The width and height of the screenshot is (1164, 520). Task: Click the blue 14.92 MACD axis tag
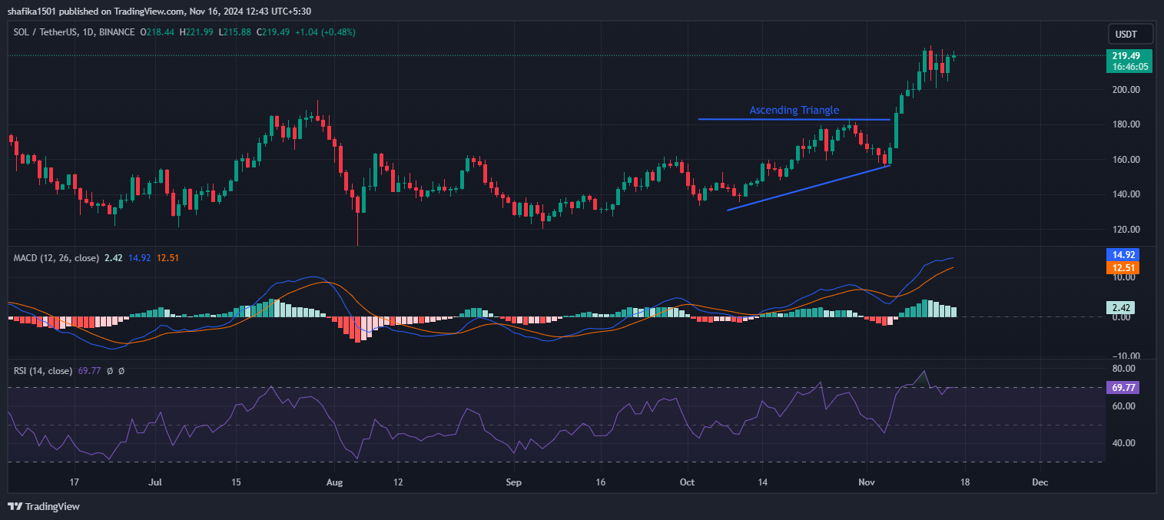1122,255
